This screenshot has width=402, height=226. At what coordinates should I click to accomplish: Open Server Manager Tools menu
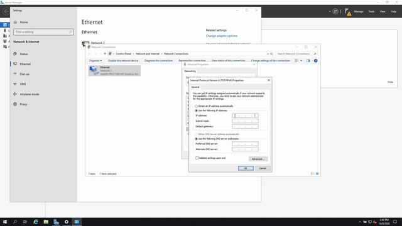click(x=371, y=11)
